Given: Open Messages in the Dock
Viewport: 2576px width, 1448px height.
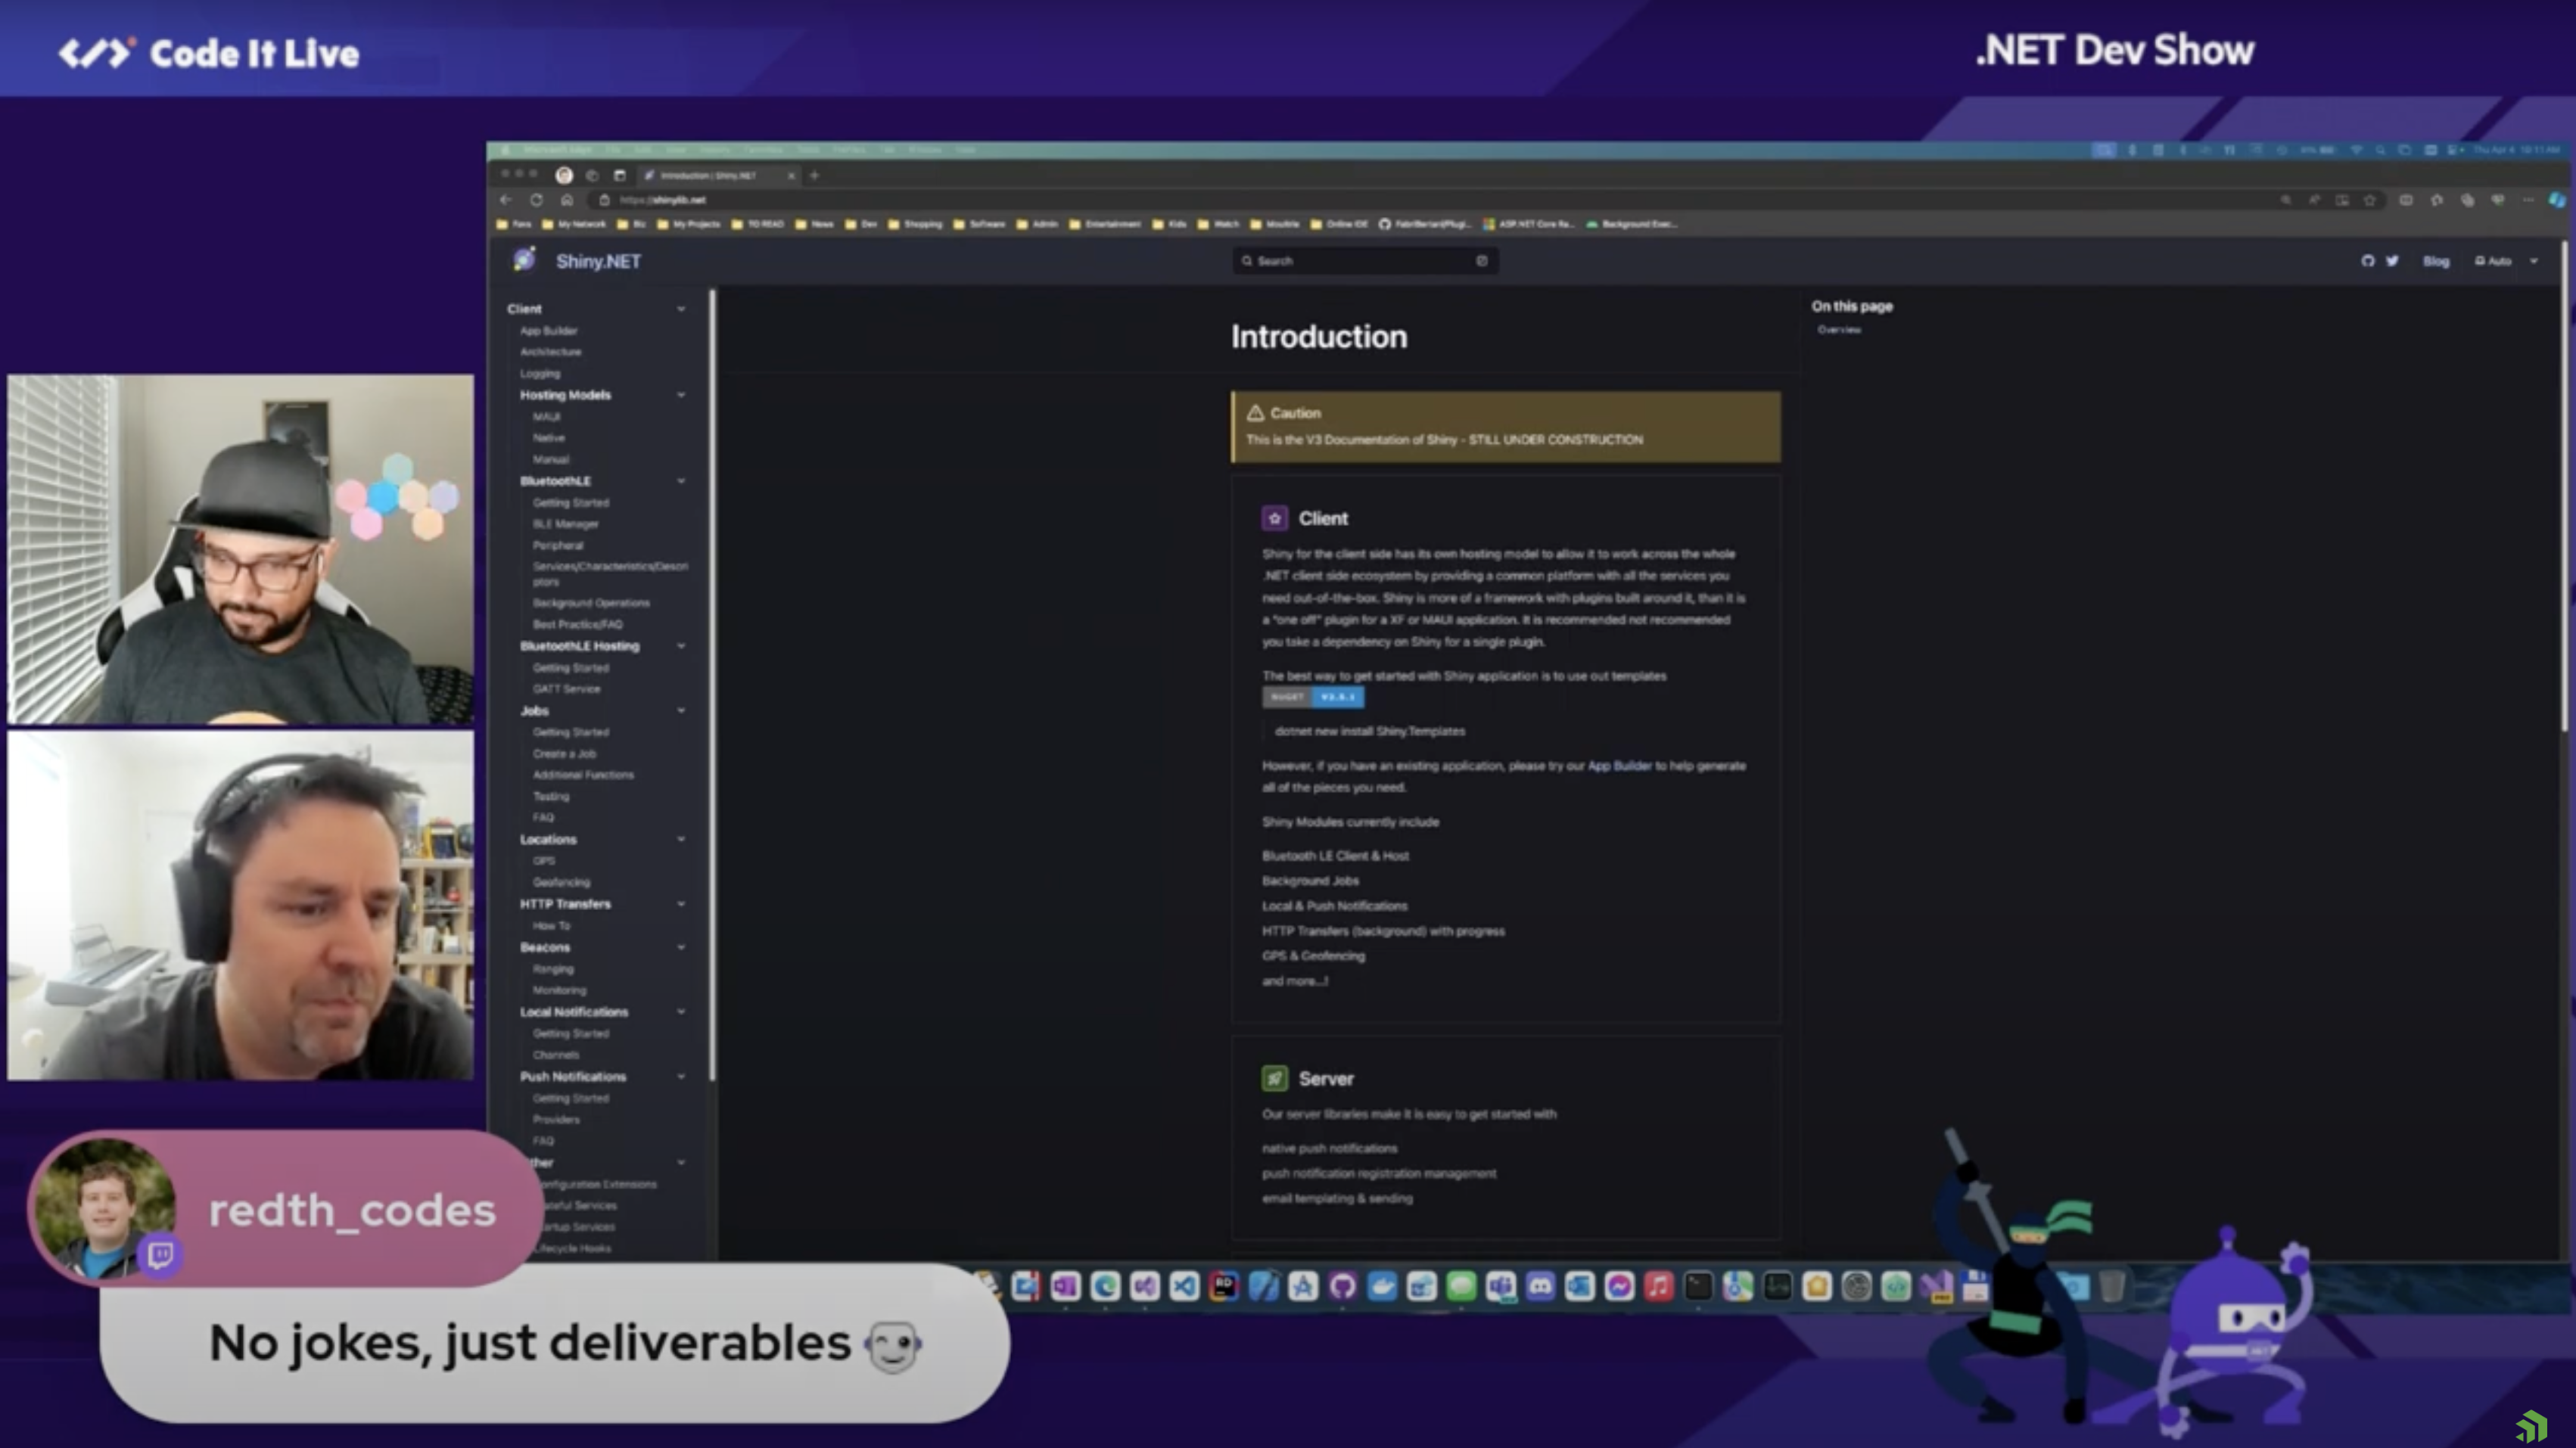Looking at the screenshot, I should coord(1461,1287).
